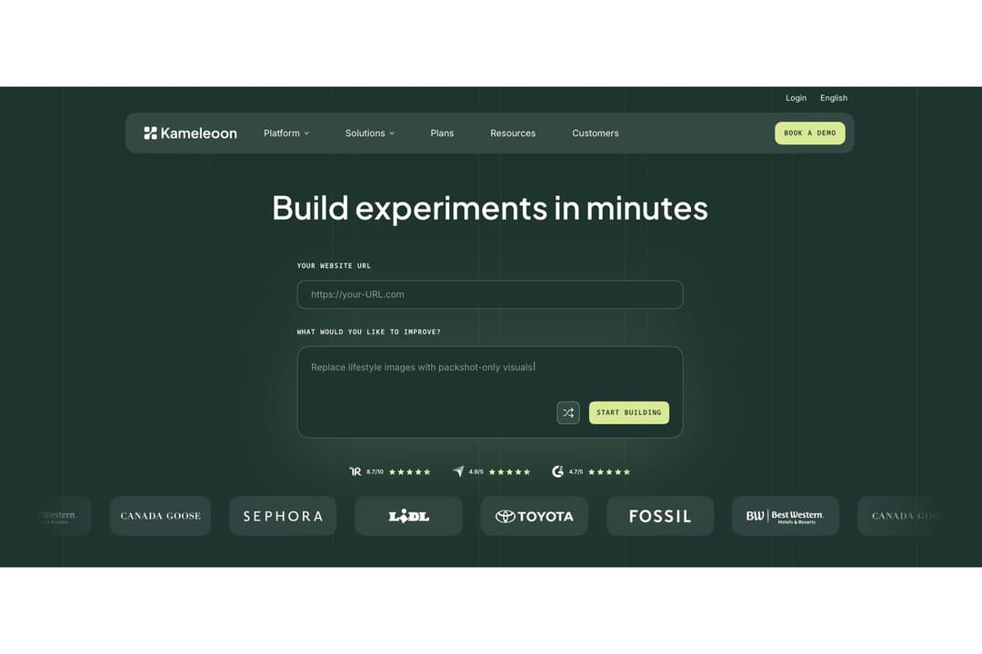Select the Toyota logo card

535,516
